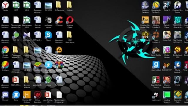The width and height of the screenshot is (188, 106).
Task: Launch Borderlands 2 RU
Action: point(177,50)
